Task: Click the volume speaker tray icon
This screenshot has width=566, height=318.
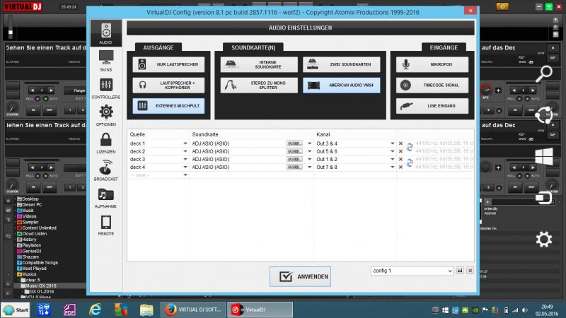Action: coord(525,310)
